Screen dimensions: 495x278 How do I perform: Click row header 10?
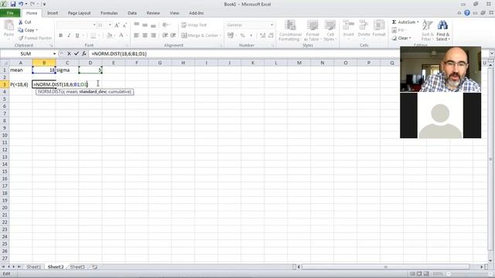5,135
